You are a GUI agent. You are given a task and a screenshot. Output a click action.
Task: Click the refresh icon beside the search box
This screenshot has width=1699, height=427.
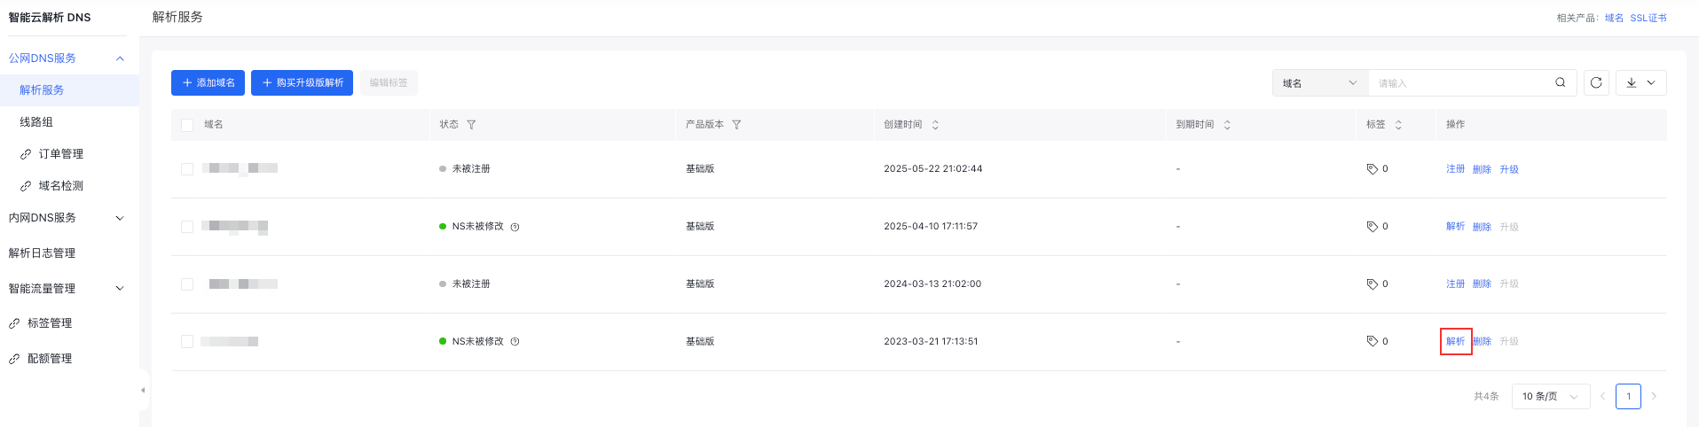1596,82
